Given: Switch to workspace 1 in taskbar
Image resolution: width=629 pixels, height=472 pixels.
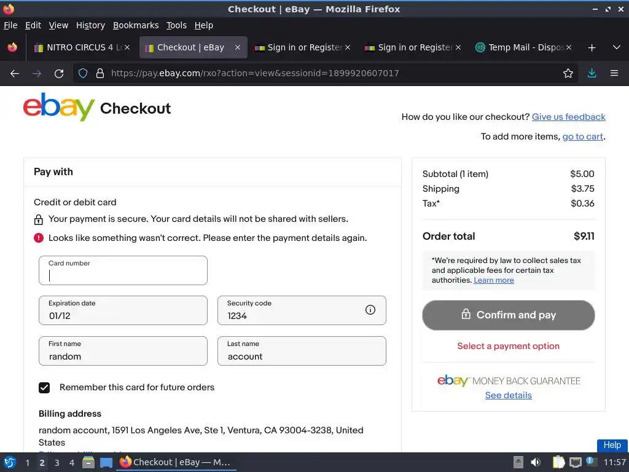Looking at the screenshot, I should pos(27,463).
